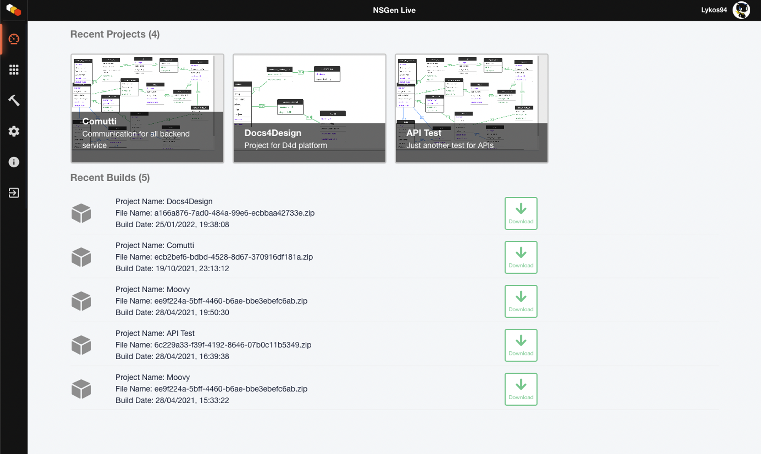
Task: Click the cube icon of API Test build
Action: coord(81,345)
